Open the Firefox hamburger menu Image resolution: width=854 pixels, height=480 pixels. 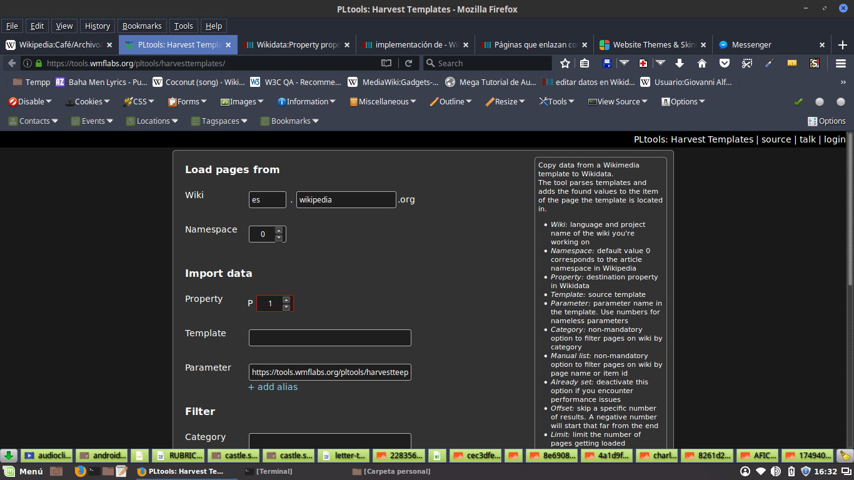point(841,63)
